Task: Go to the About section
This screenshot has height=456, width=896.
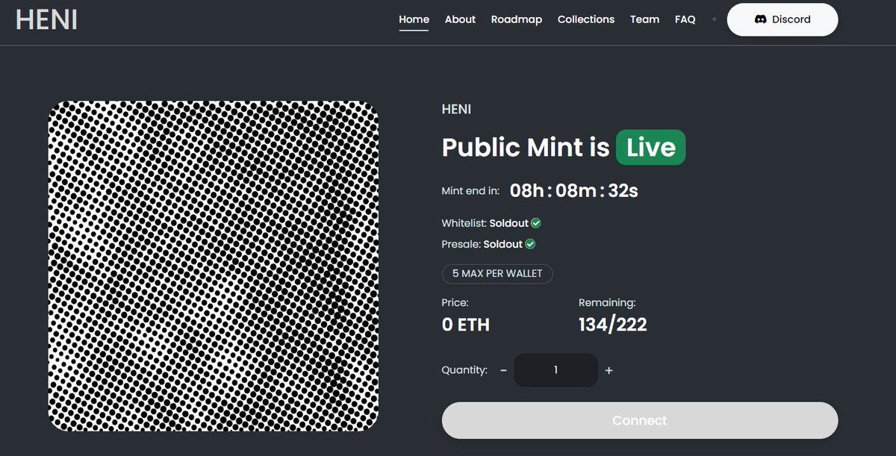Action: (460, 19)
